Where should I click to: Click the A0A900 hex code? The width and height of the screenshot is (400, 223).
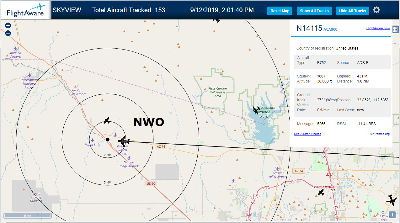(x=330, y=29)
